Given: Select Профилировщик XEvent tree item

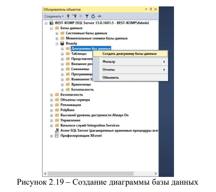Looking at the screenshot, I should (x=81, y=136).
